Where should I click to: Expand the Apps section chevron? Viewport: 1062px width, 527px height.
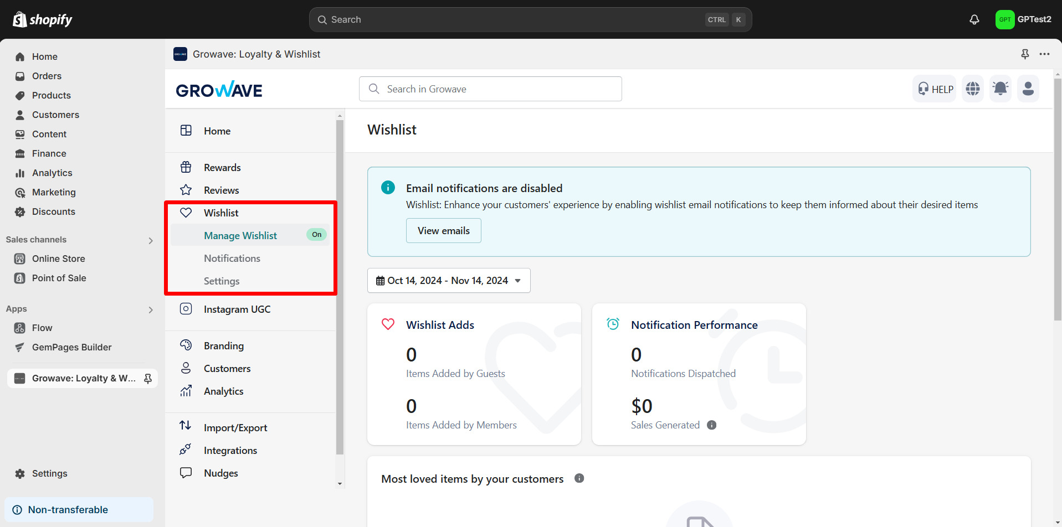[x=151, y=309]
